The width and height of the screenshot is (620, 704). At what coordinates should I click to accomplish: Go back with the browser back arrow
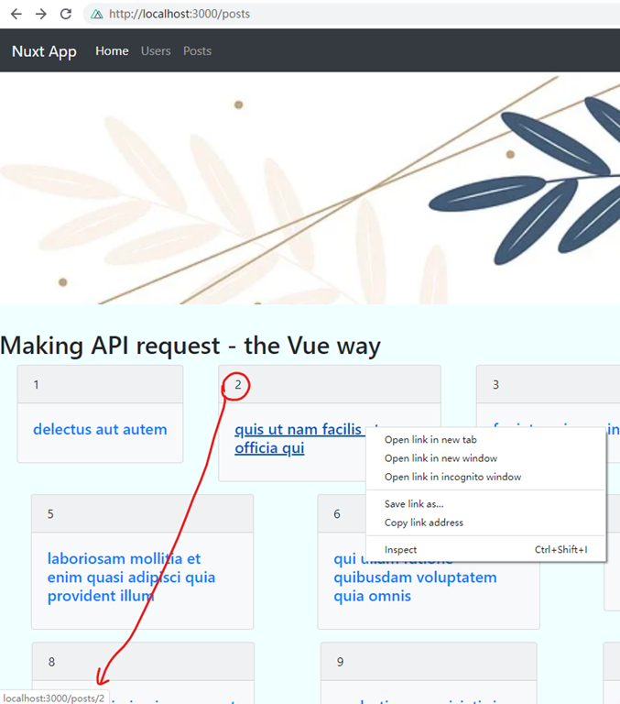(x=16, y=14)
